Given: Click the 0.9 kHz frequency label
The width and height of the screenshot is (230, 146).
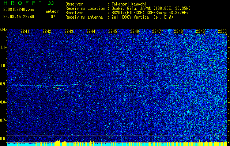Looking at the screenshot, I should [x=3, y=84].
